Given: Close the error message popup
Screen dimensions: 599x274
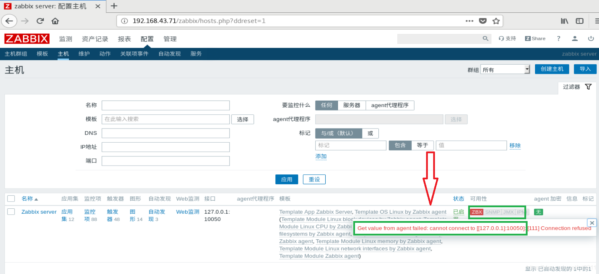Looking at the screenshot, I should 592,223.
